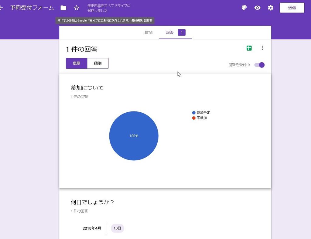This screenshot has height=239, width=311.
Task: Open the color palette theme icon
Action: [x=244, y=8]
